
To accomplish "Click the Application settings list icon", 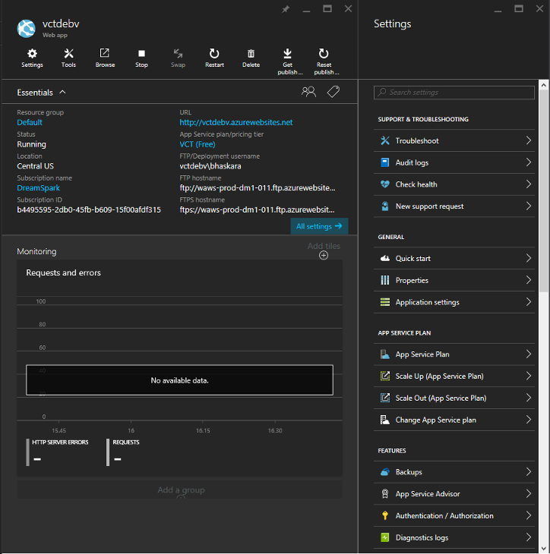I will (x=385, y=302).
